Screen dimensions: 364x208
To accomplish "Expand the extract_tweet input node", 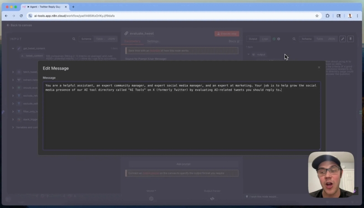I will (x=13, y=80).
